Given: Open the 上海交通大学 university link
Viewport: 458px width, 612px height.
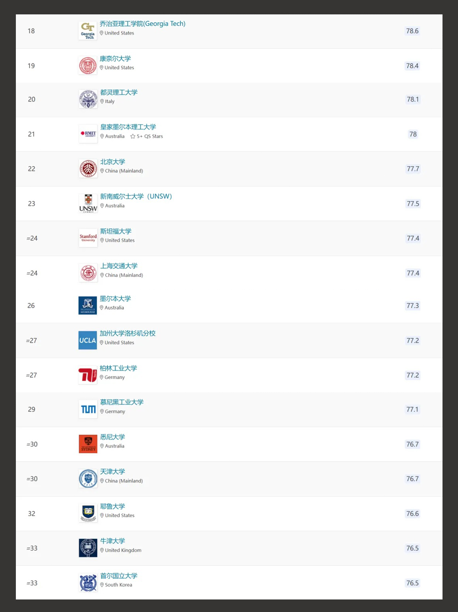Looking at the screenshot, I should 119,266.
